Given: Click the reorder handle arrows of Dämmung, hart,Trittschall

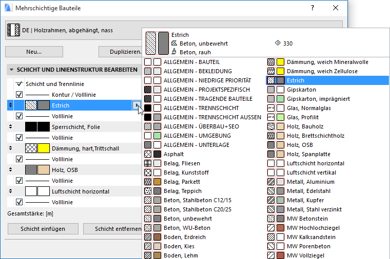Looking at the screenshot, I should (x=10, y=148).
